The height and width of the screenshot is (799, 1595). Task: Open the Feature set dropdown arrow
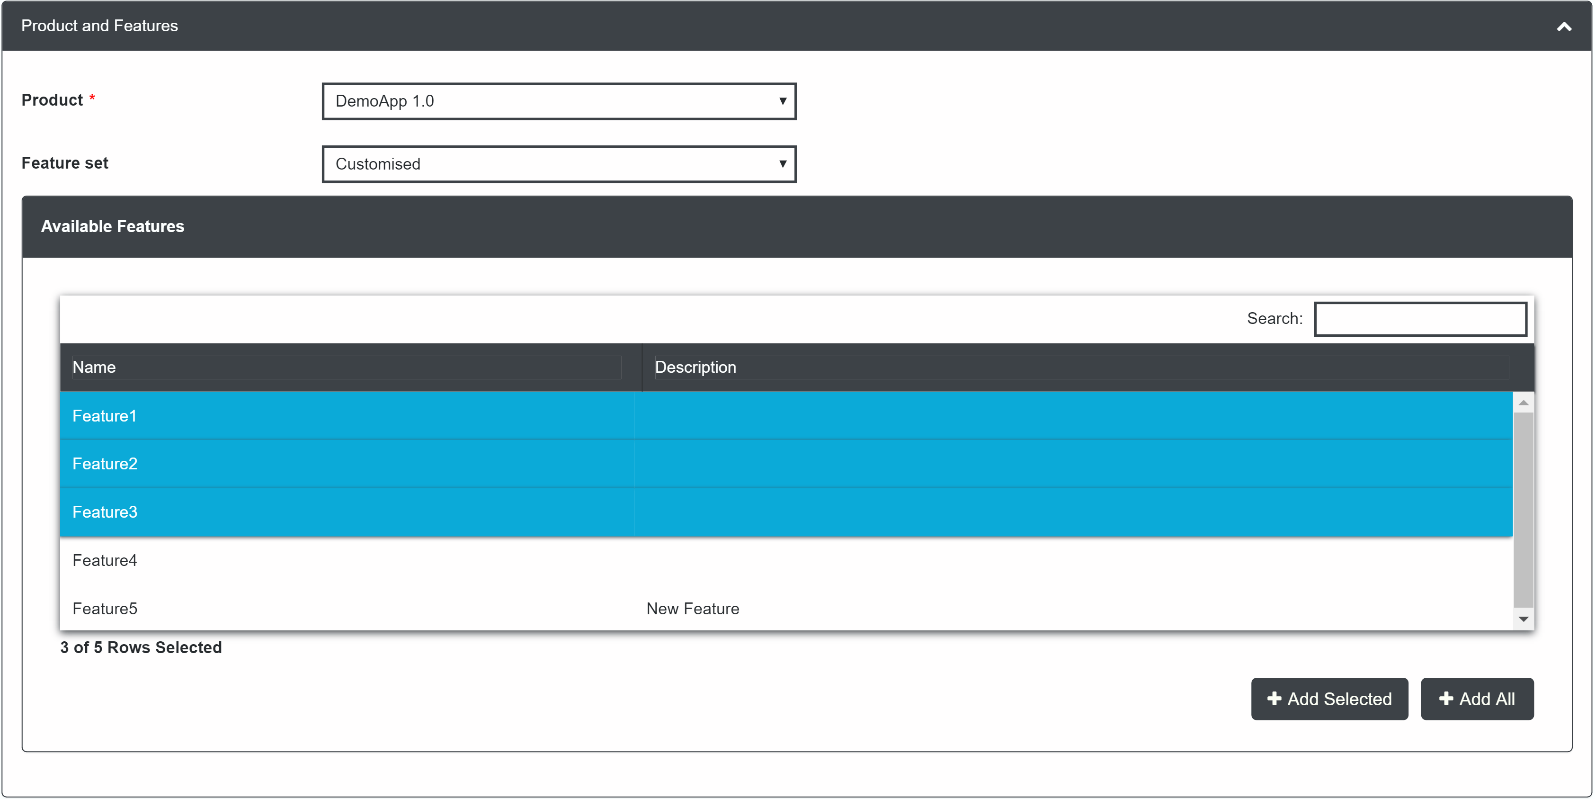pyautogui.click(x=781, y=164)
